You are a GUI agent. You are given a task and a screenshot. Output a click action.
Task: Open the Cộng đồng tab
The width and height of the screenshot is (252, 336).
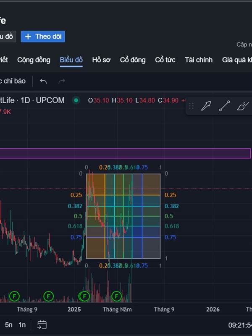coord(34,60)
